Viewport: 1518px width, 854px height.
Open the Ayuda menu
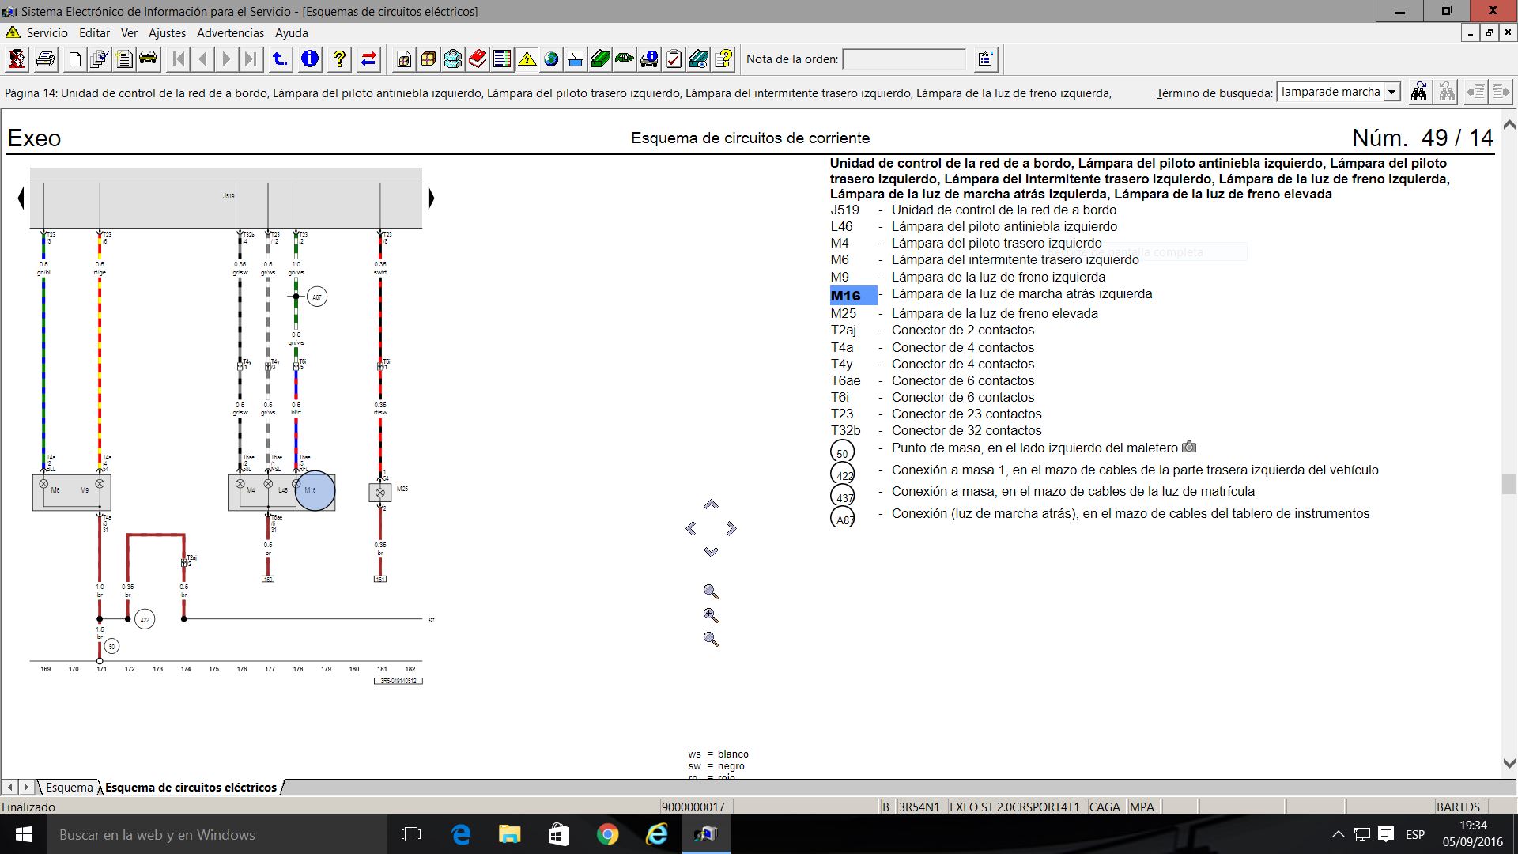(x=291, y=32)
